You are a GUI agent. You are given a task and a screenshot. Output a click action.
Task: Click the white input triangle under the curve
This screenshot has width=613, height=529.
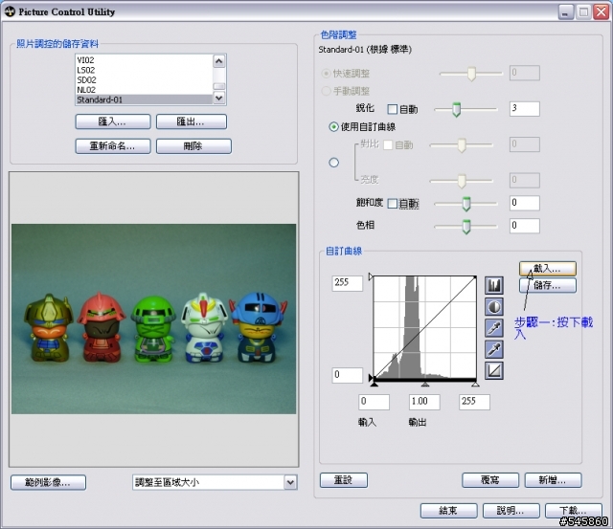click(x=475, y=385)
